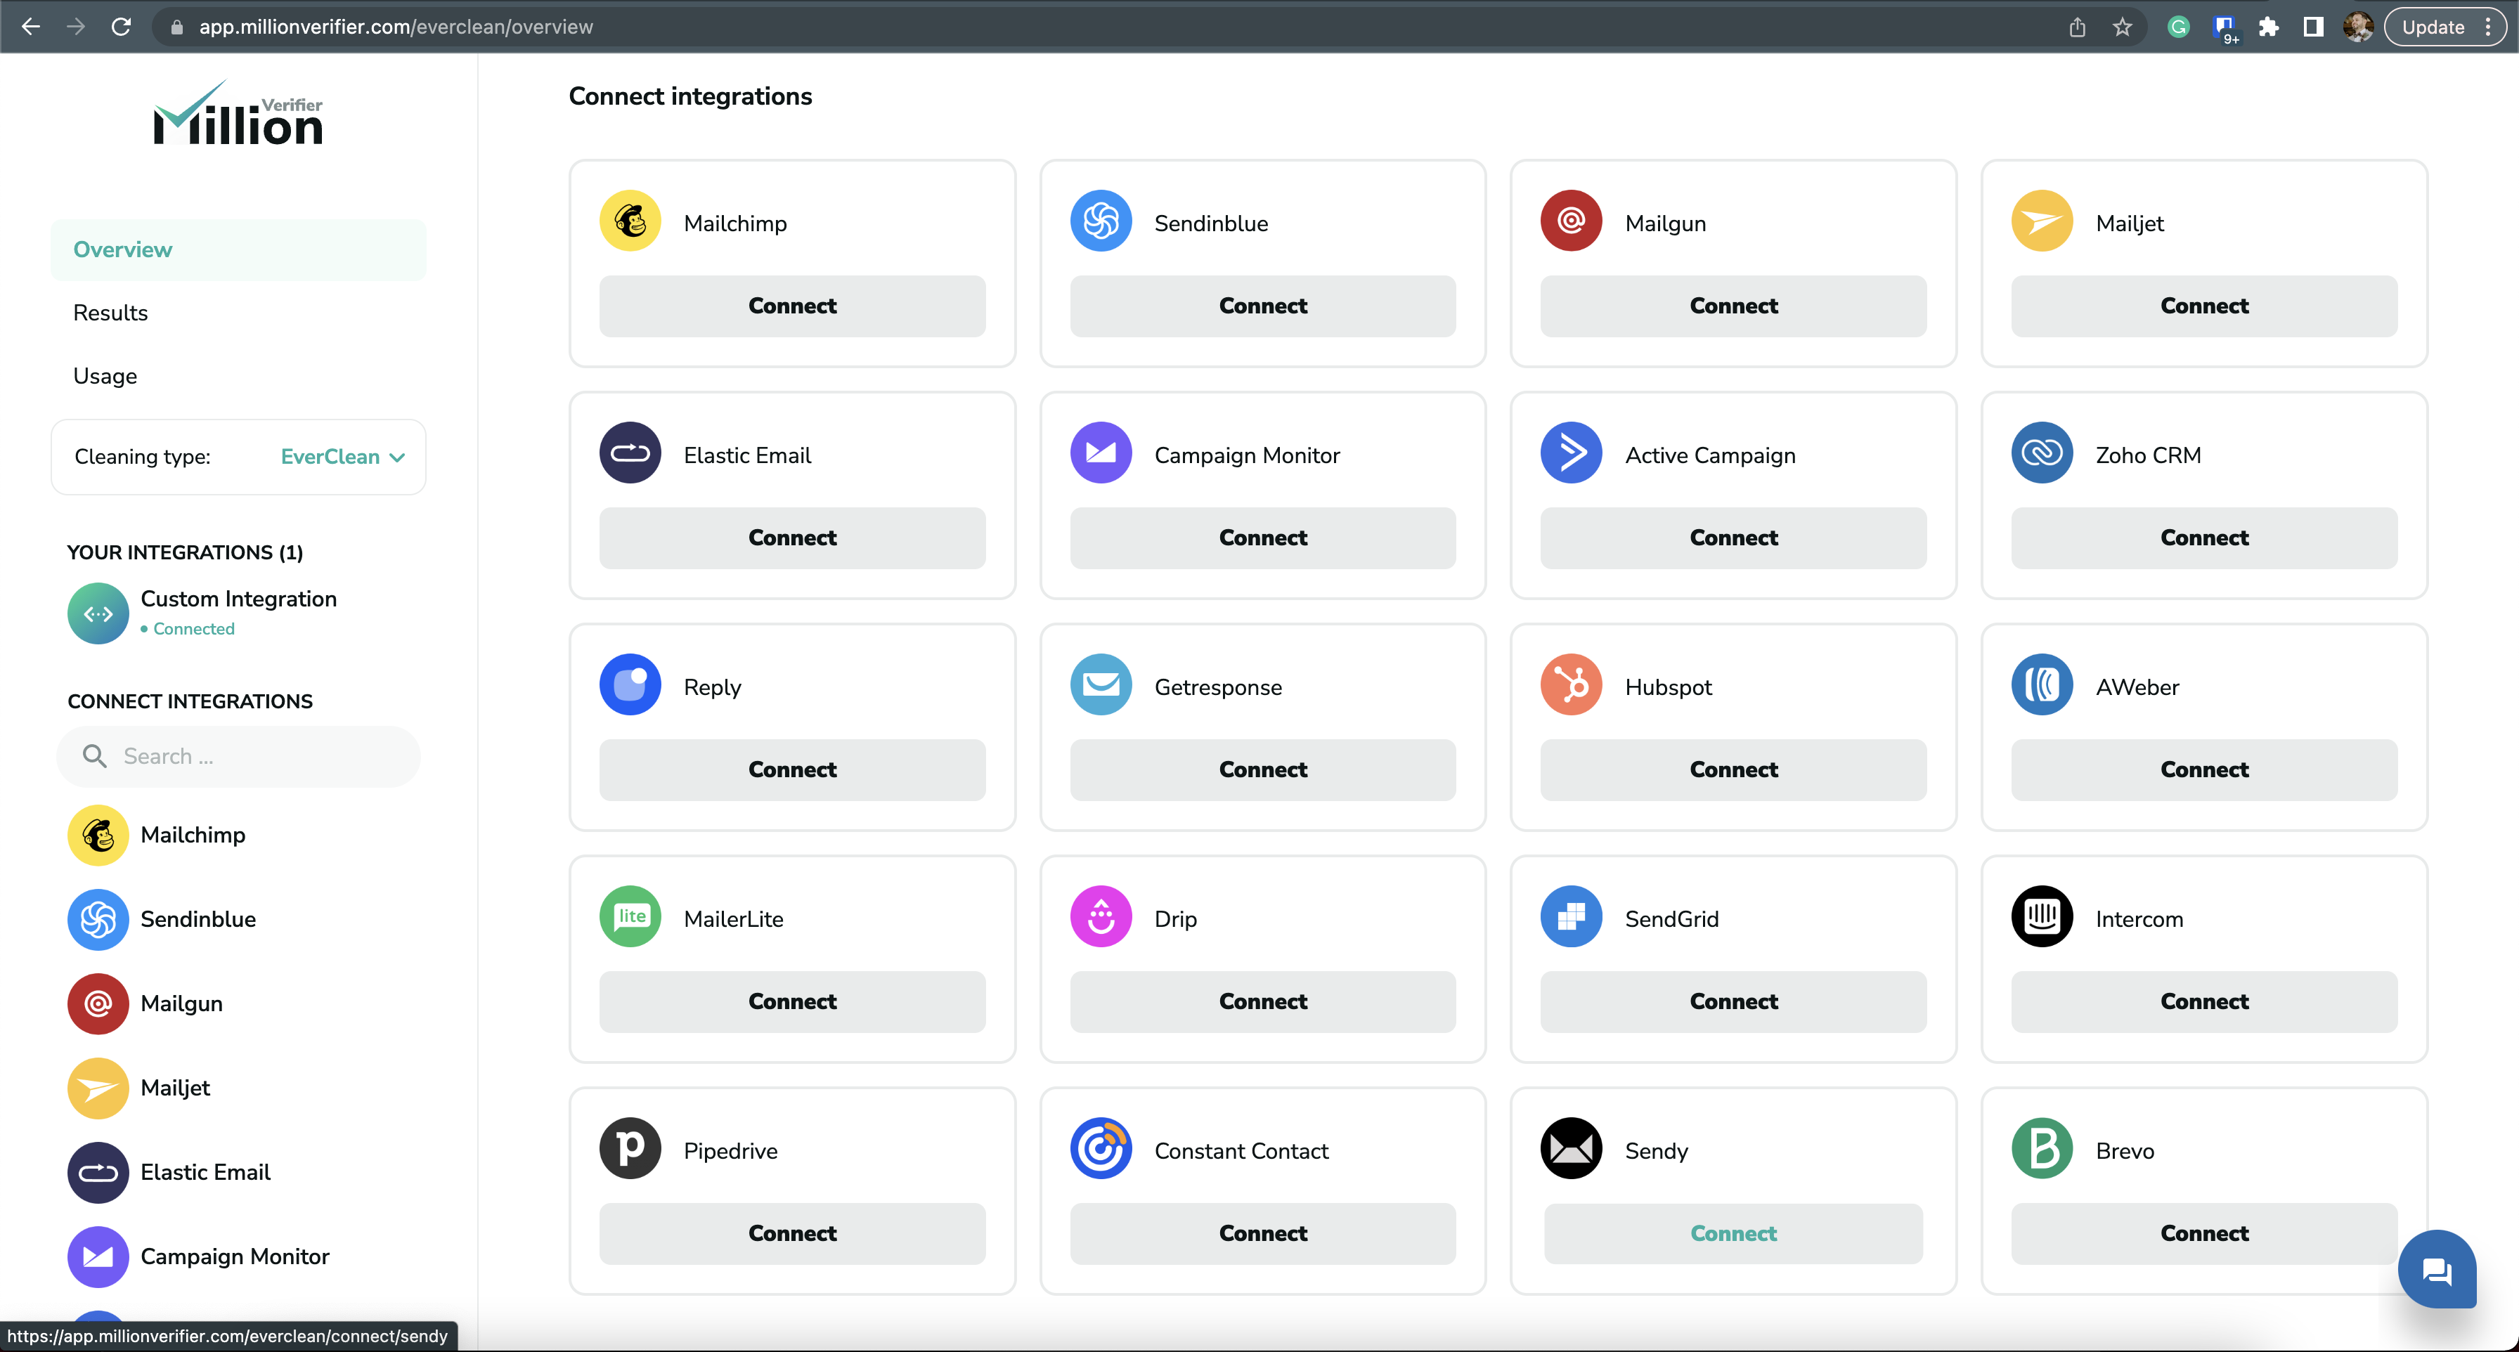Select the Overview sidebar item
The height and width of the screenshot is (1352, 2519).
tap(122, 249)
